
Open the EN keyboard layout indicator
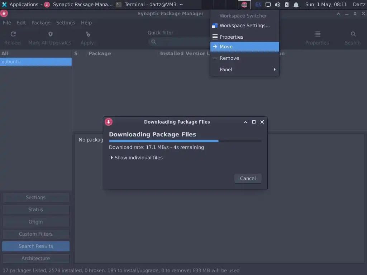pos(258,5)
